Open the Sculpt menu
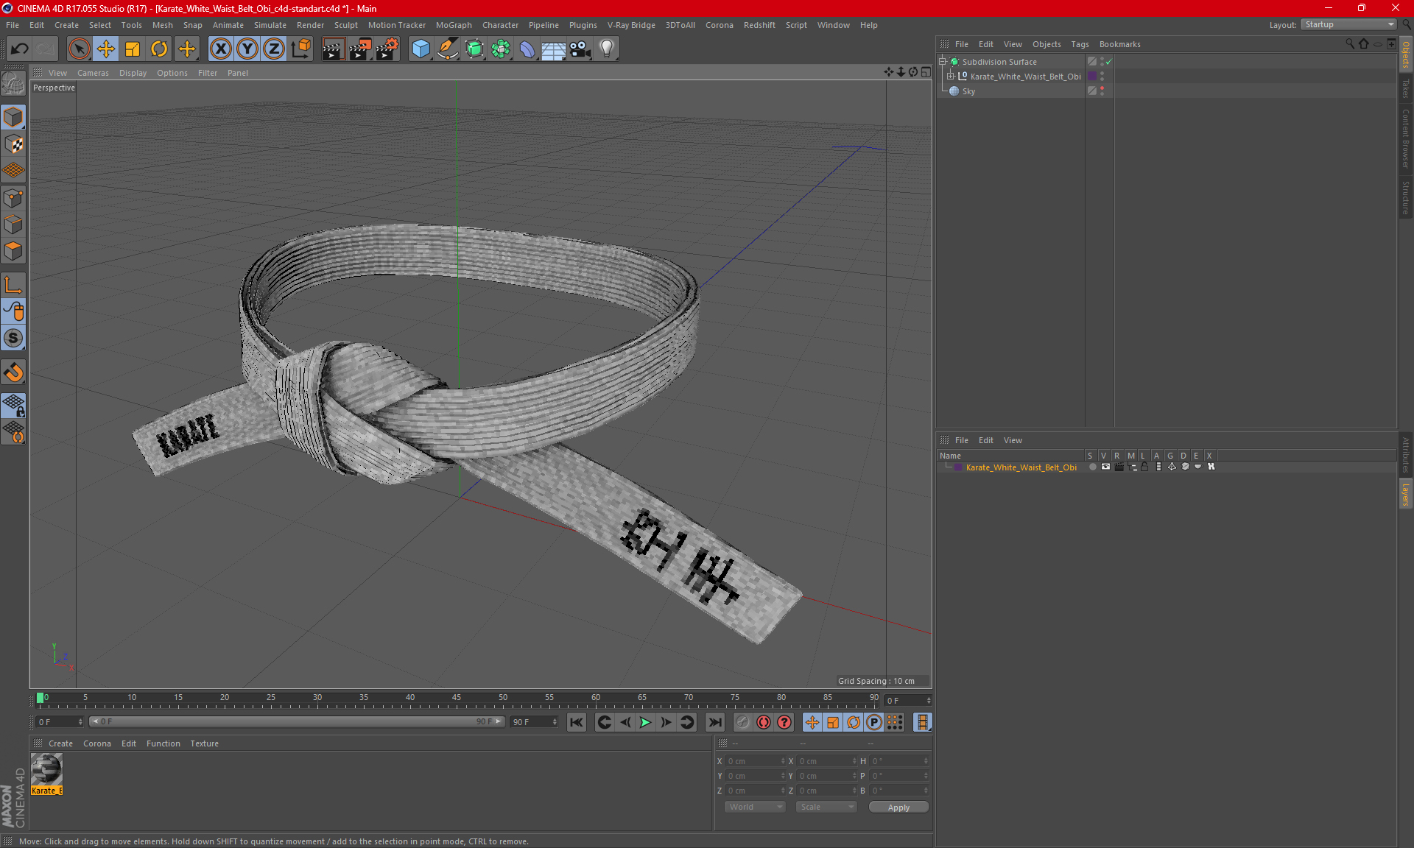The width and height of the screenshot is (1414, 848). coord(345,25)
